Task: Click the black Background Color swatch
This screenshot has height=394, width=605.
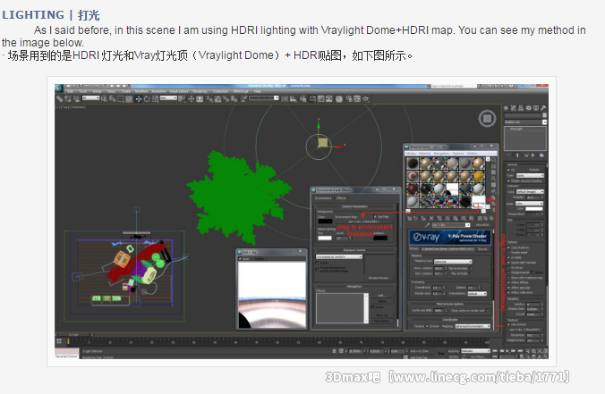Action: coord(325,221)
